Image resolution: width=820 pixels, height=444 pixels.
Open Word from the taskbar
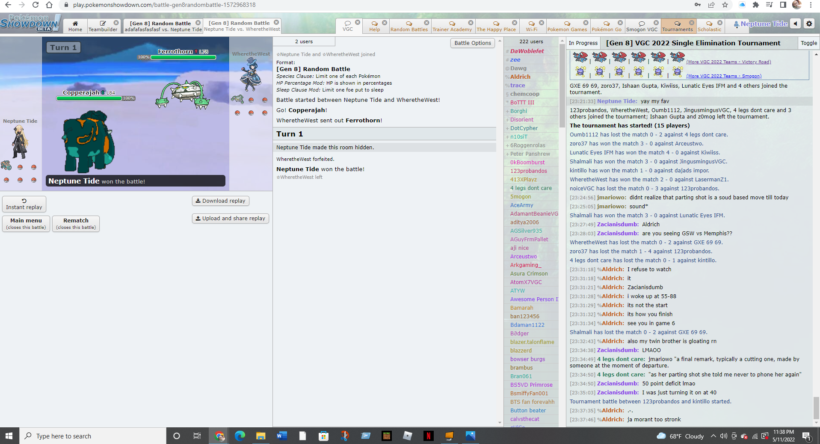click(281, 436)
